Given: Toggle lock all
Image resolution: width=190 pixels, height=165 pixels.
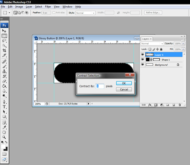Looking at the screenshot, I should click(x=161, y=49).
